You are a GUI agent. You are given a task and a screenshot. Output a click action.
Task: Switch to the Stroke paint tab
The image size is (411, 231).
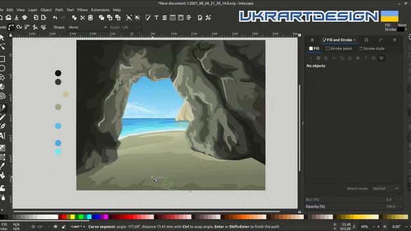pyautogui.click(x=338, y=49)
